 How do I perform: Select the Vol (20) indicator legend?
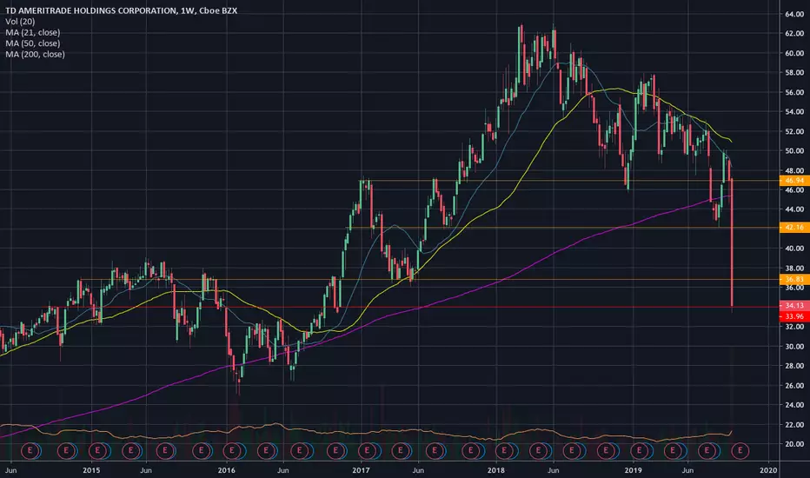[20, 21]
